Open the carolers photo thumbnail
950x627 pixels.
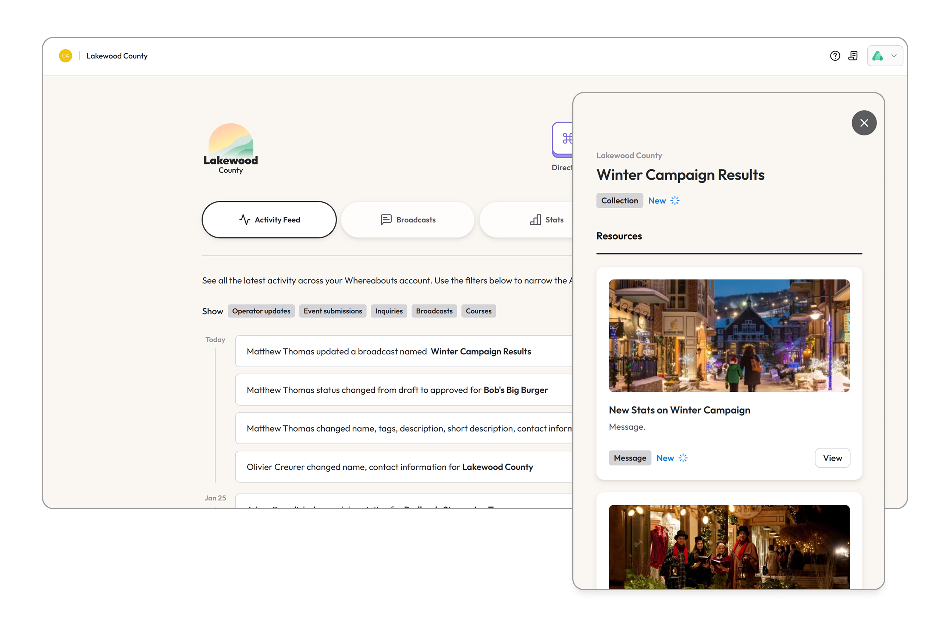[x=729, y=546]
